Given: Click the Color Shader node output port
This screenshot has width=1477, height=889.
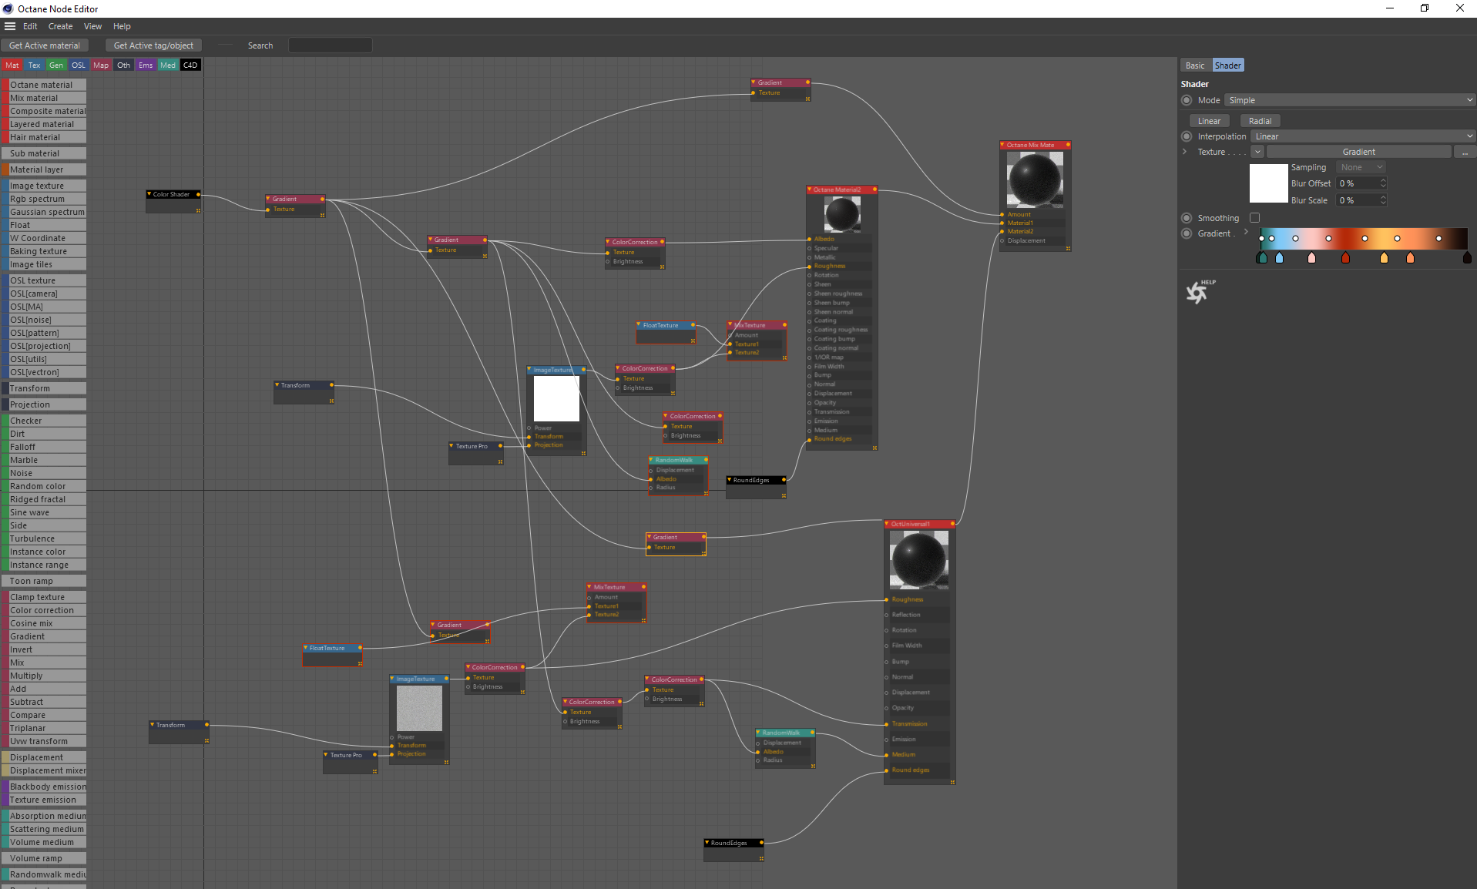Looking at the screenshot, I should click(198, 194).
